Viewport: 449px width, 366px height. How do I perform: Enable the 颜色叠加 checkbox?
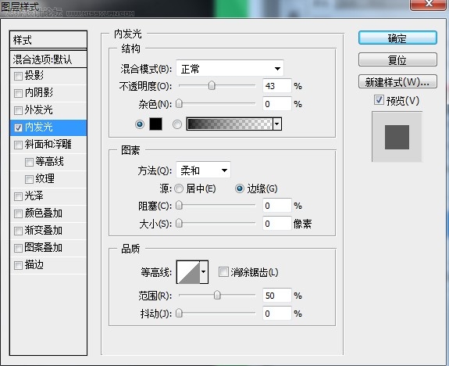(x=18, y=213)
